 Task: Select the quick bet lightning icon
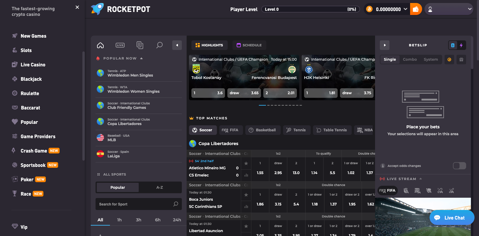coord(461,45)
